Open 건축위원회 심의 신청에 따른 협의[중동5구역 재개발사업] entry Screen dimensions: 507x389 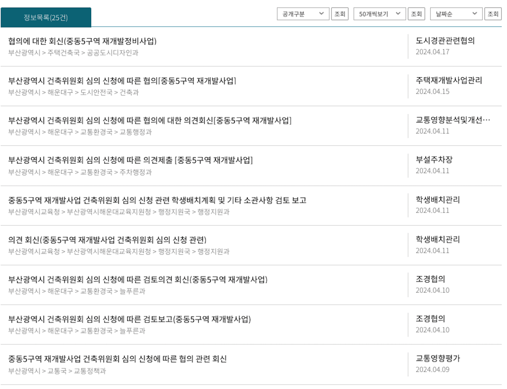[122, 81]
